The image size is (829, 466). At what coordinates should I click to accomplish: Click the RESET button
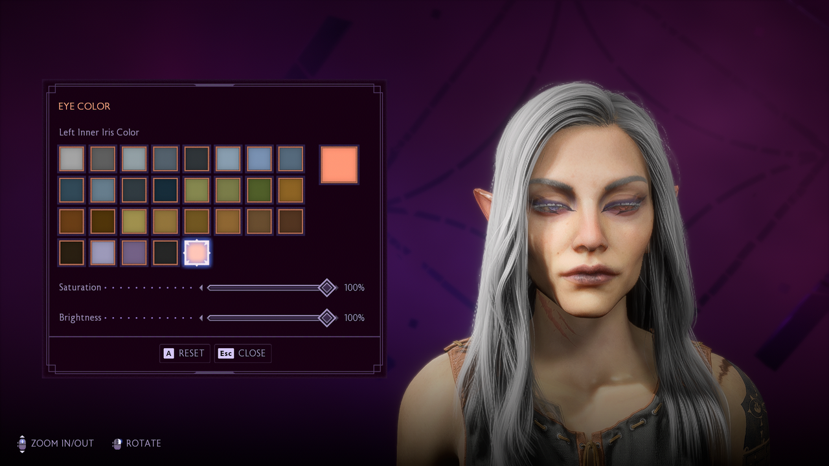pos(185,353)
